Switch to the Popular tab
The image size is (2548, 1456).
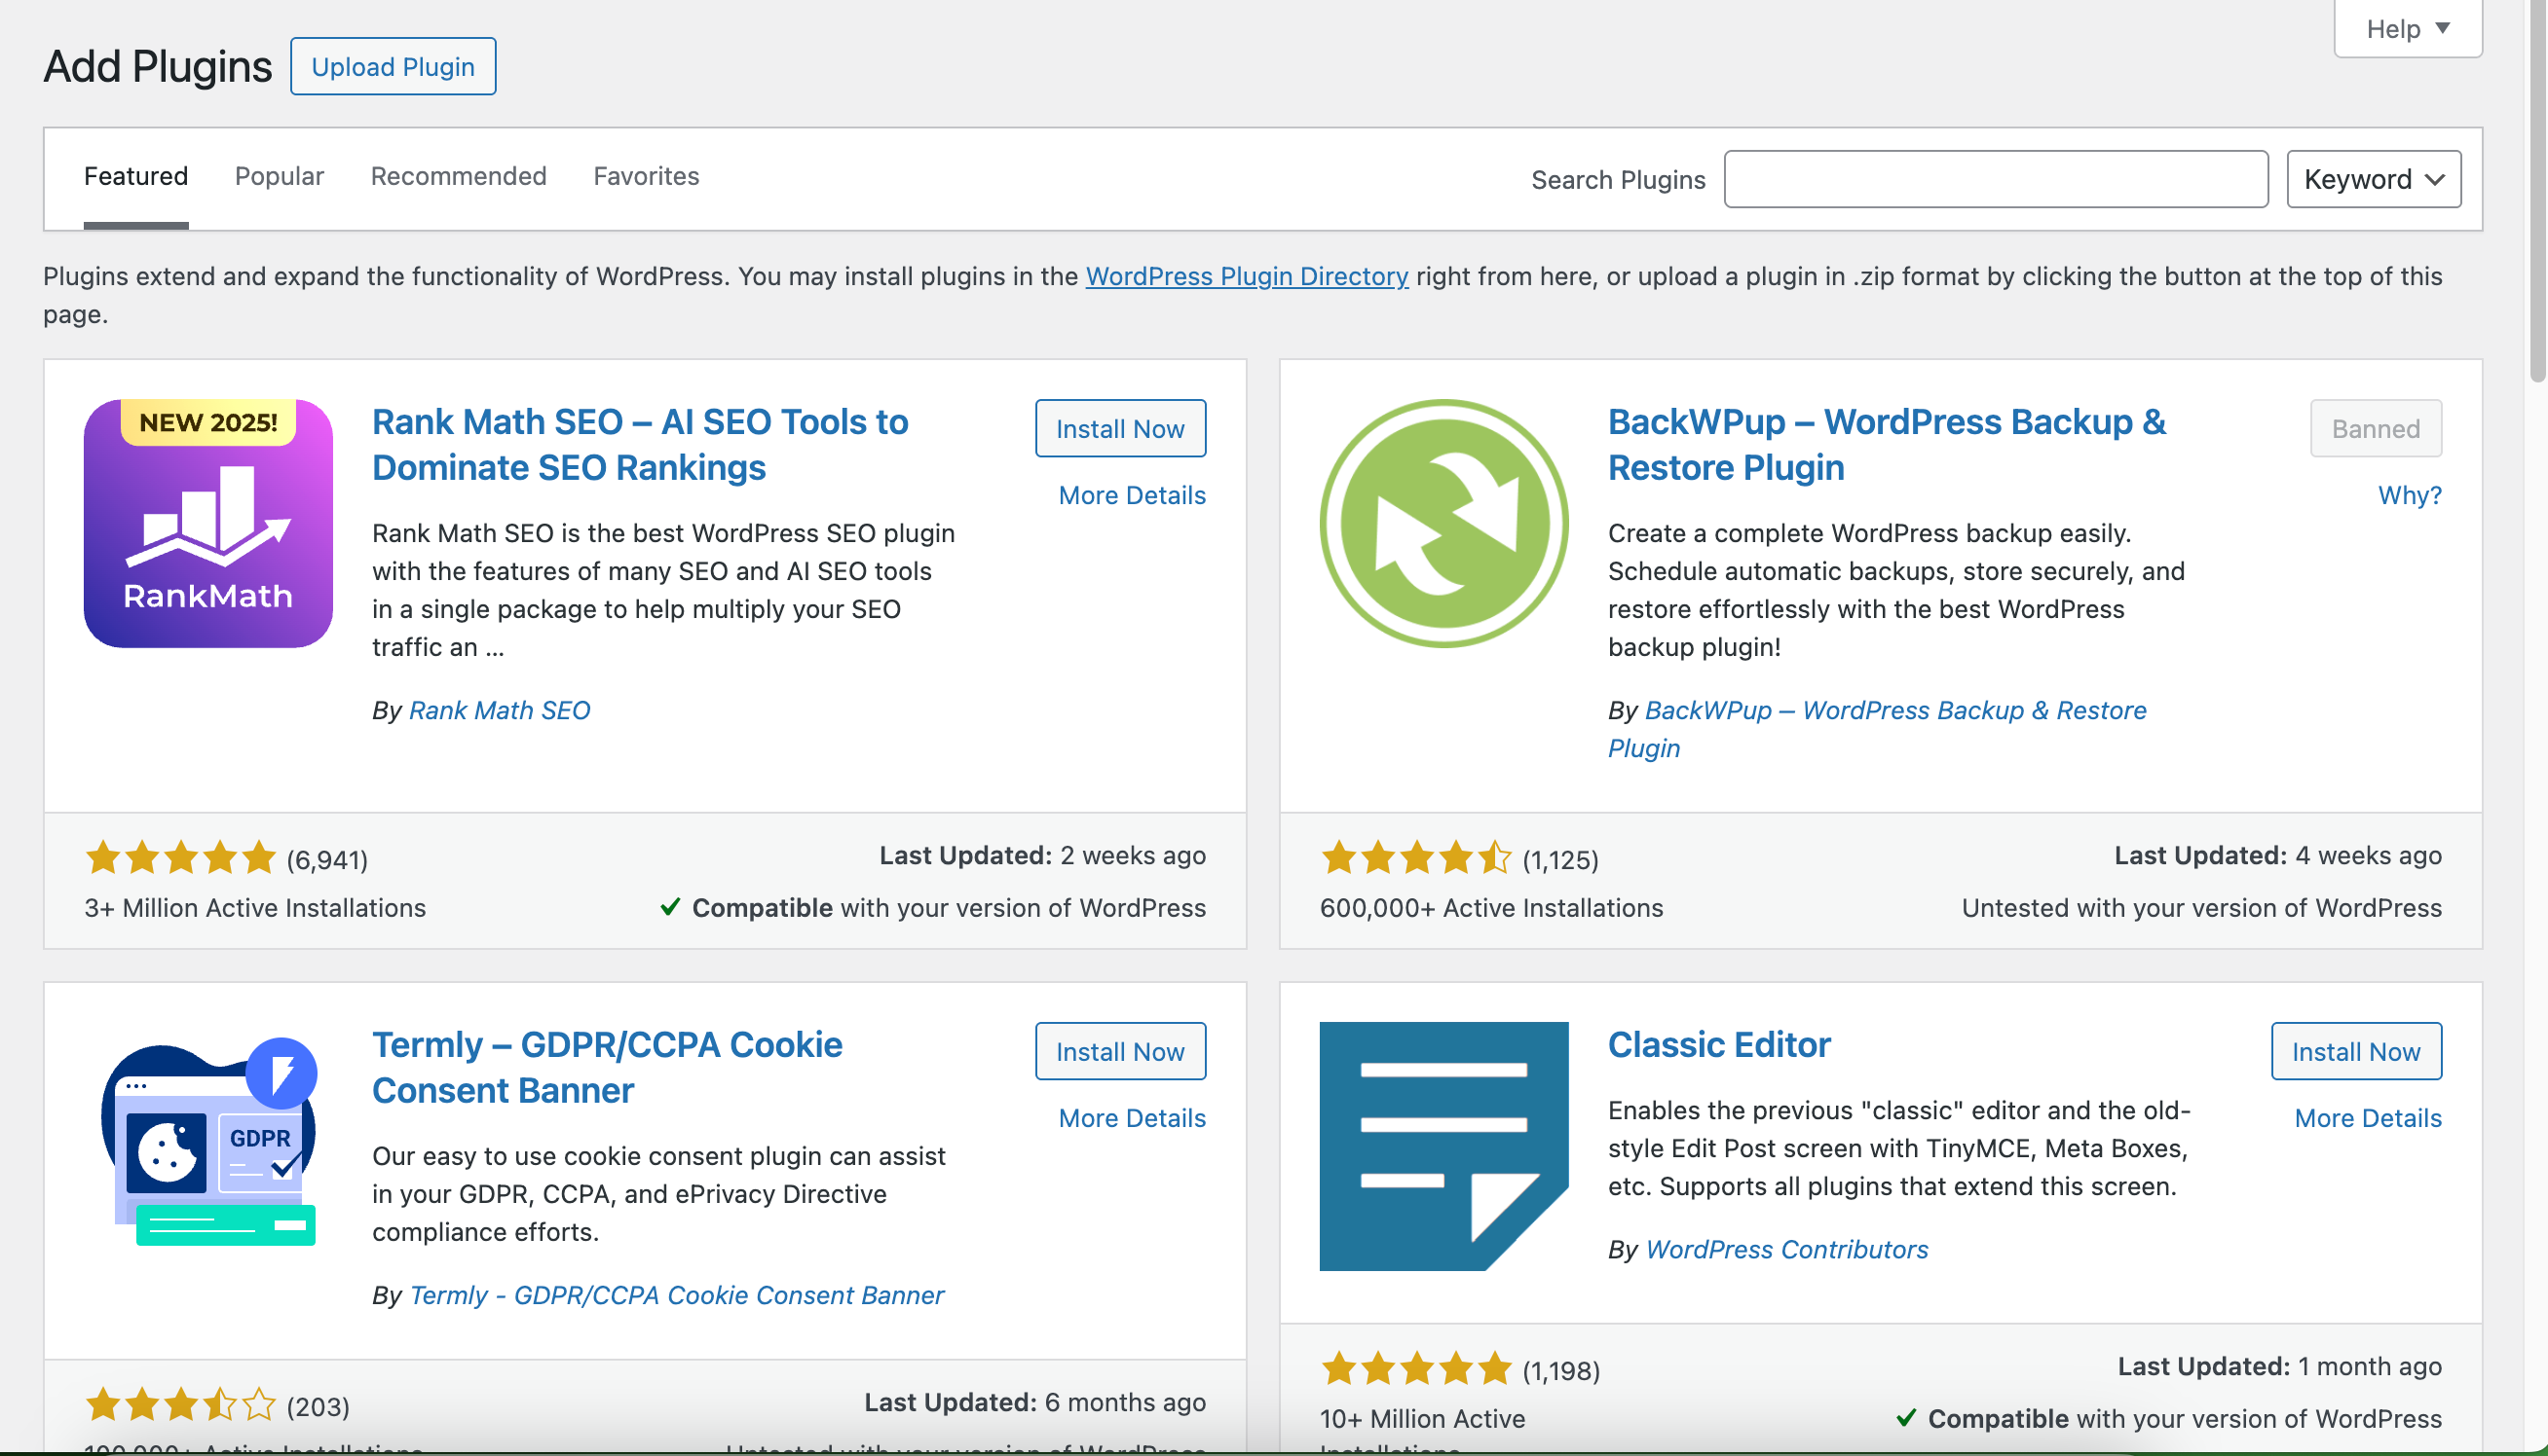tap(280, 176)
